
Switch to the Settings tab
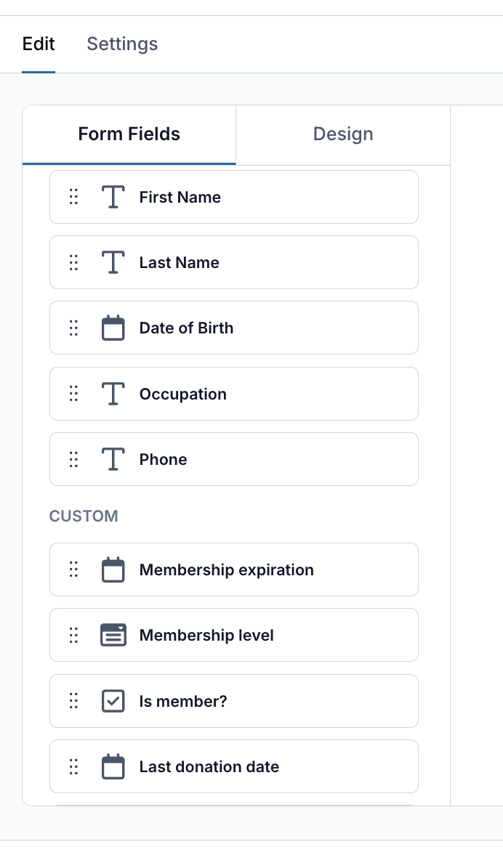click(x=122, y=44)
